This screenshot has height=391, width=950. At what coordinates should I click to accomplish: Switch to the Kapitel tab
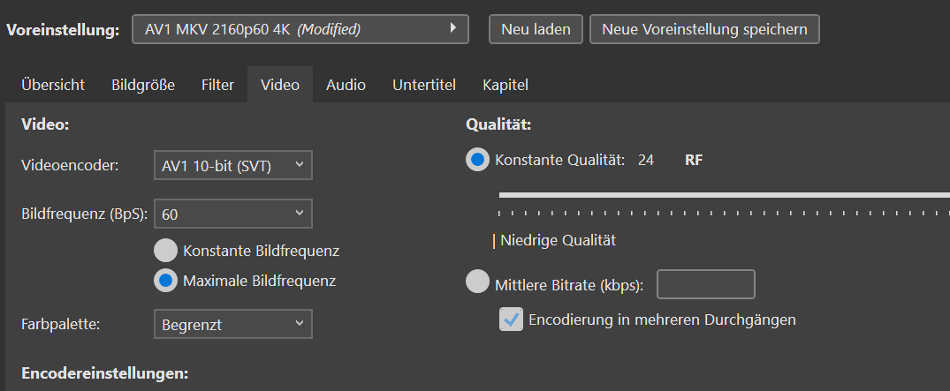pos(505,85)
